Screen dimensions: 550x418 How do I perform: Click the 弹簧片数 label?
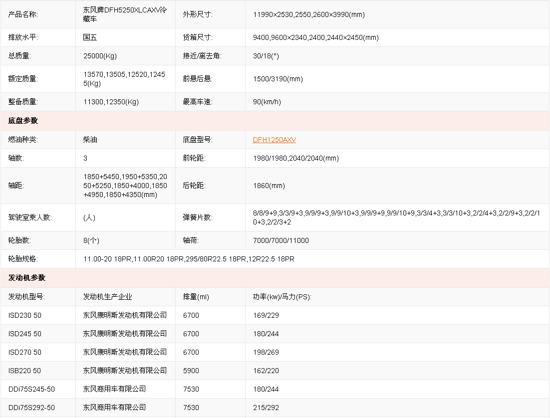tap(198, 217)
